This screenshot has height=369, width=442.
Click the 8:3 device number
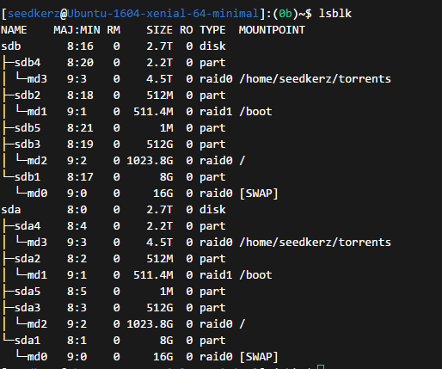point(77,308)
